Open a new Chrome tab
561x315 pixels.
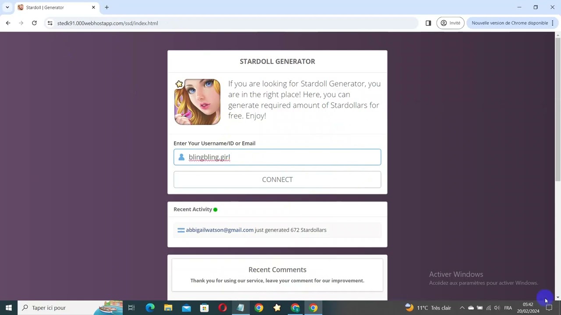coord(107,7)
